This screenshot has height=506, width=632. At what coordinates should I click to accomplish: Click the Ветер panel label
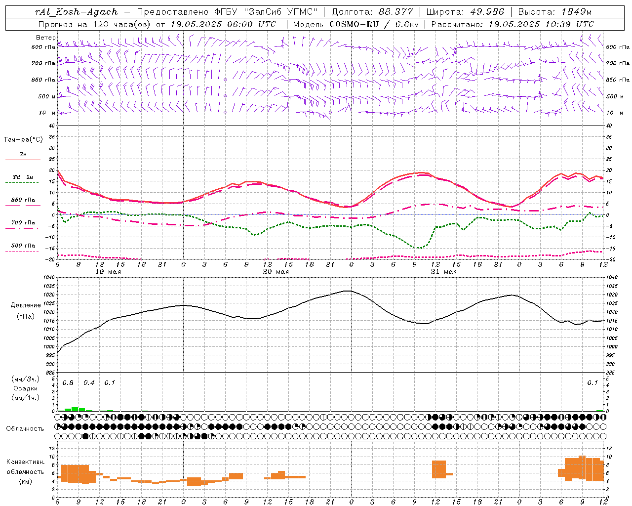click(46, 38)
